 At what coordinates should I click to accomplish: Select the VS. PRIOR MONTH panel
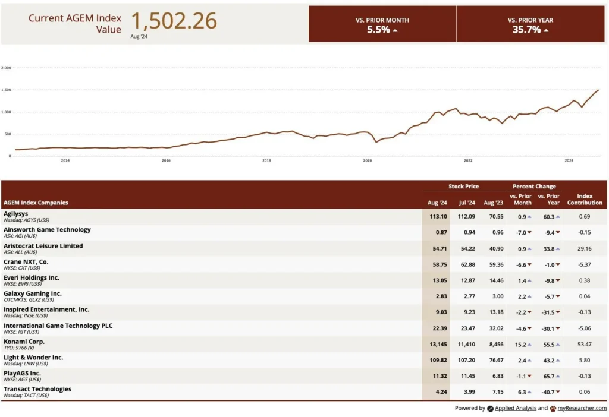382,24
